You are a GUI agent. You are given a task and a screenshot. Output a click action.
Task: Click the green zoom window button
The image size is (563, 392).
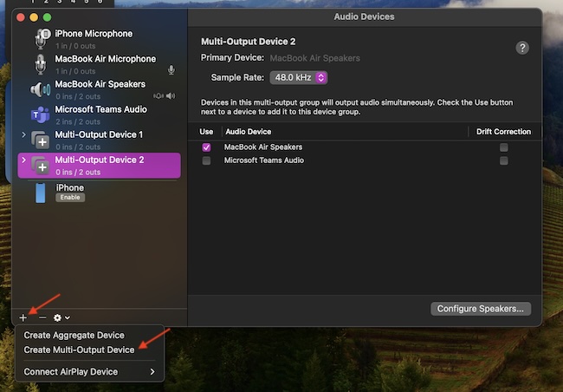pos(47,17)
